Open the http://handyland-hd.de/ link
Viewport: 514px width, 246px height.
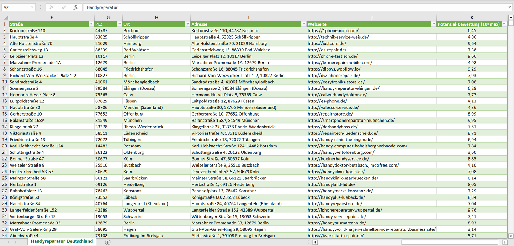pyautogui.click(x=332, y=184)
